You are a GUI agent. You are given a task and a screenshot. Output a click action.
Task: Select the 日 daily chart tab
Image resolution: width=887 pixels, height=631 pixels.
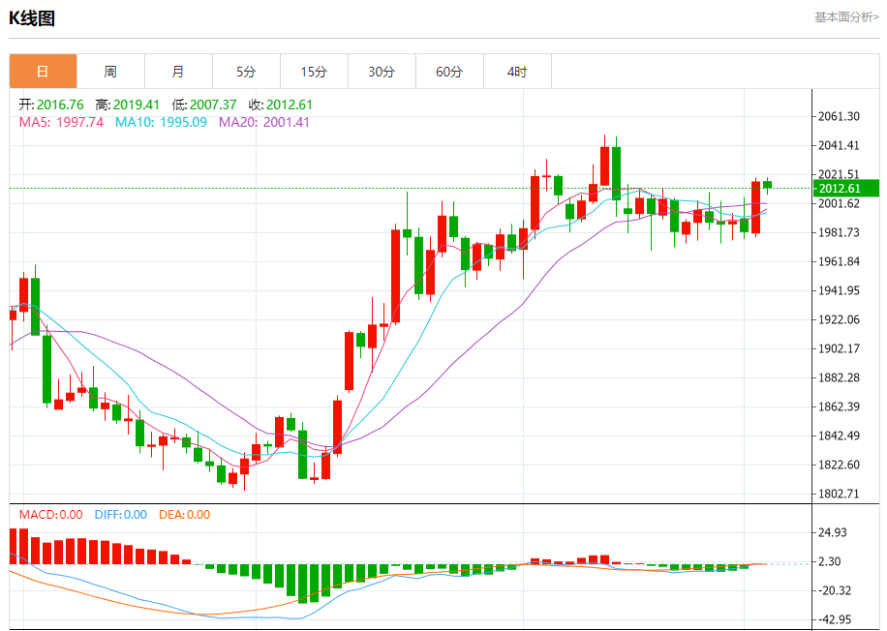pos(43,72)
